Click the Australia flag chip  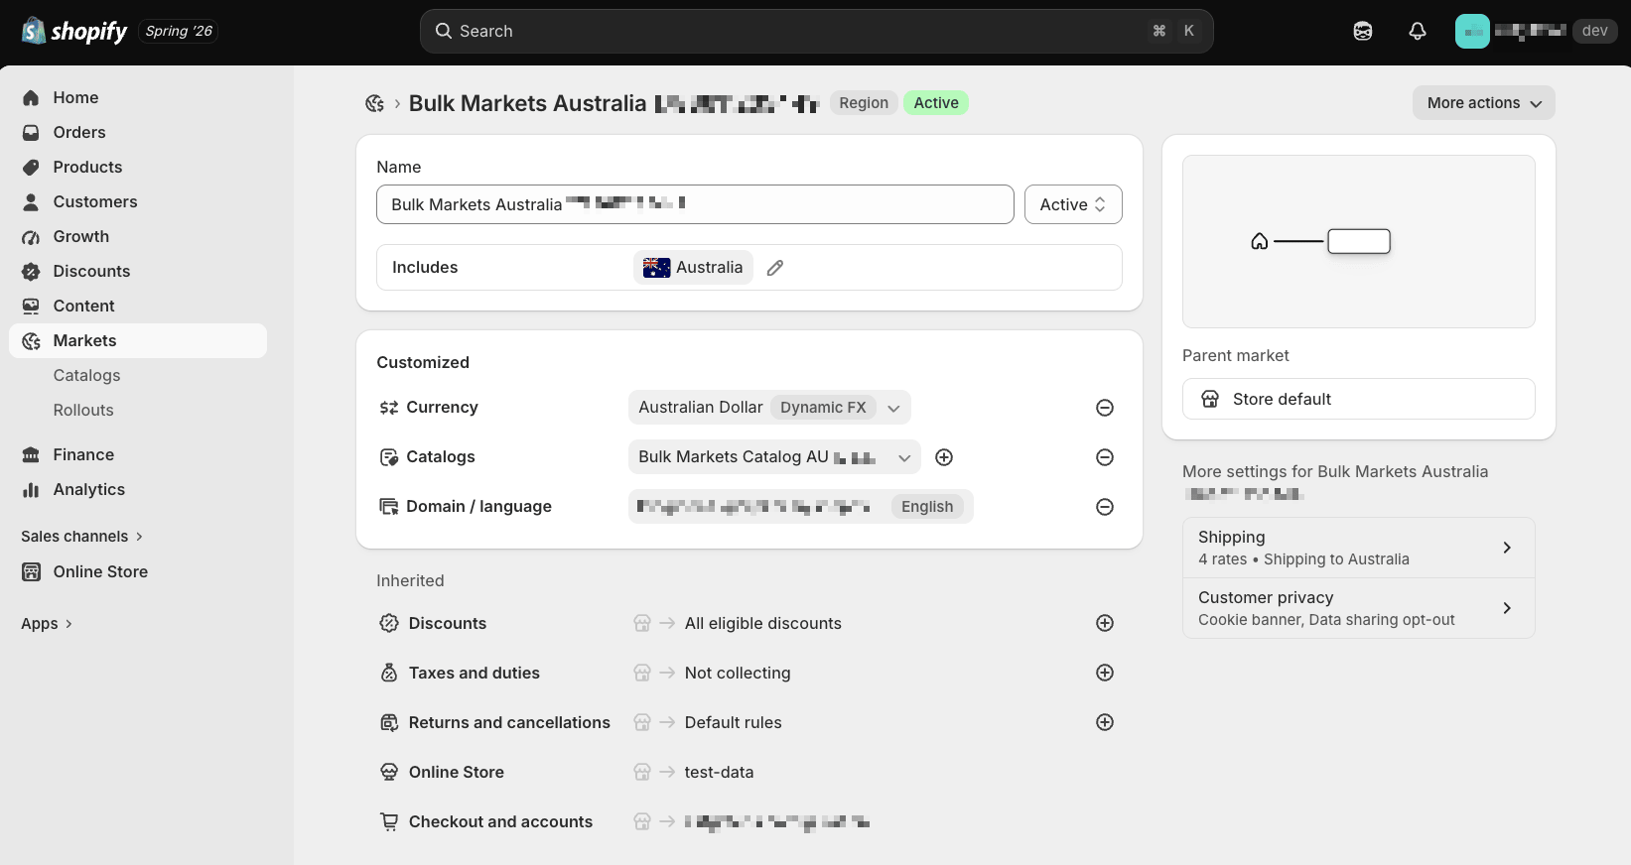pyautogui.click(x=693, y=268)
